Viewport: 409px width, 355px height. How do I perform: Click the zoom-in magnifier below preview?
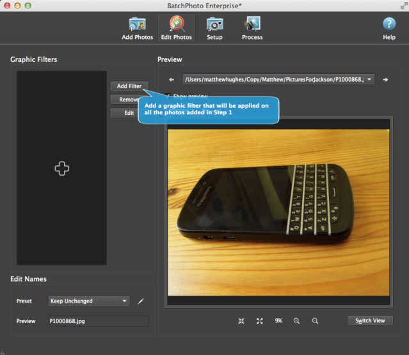pos(296,321)
